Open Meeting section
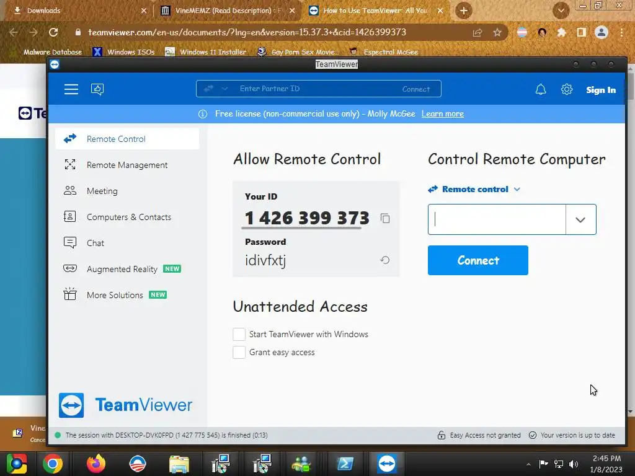This screenshot has width=635, height=476. tap(127, 191)
